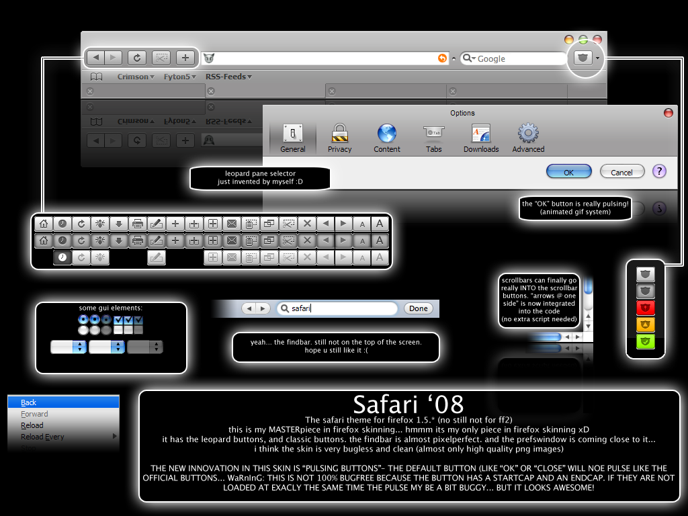Click the up arrow of the blue stepper
688x516 pixels.
79,344
